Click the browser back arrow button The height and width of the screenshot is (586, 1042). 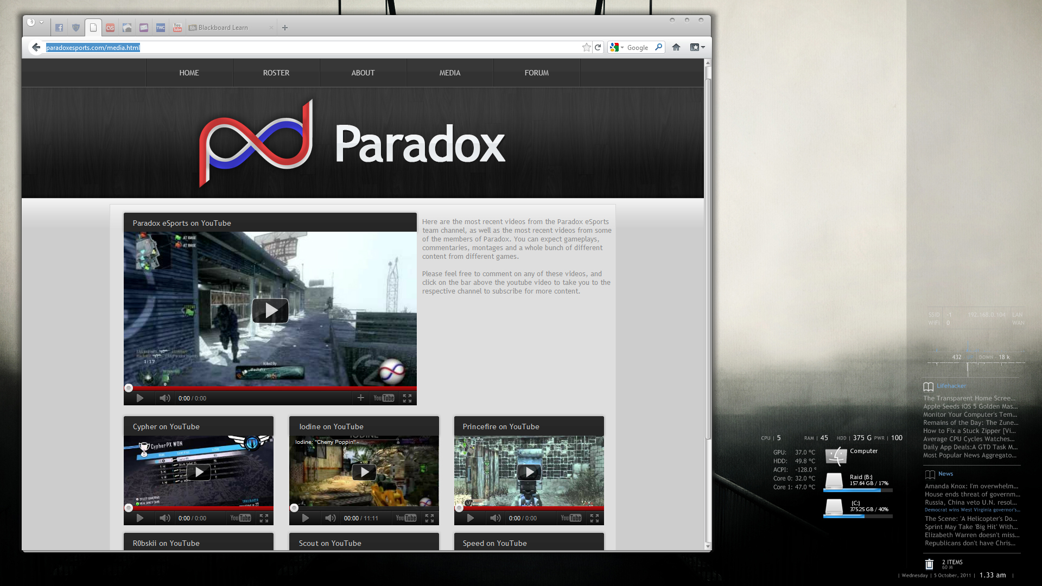click(x=36, y=47)
